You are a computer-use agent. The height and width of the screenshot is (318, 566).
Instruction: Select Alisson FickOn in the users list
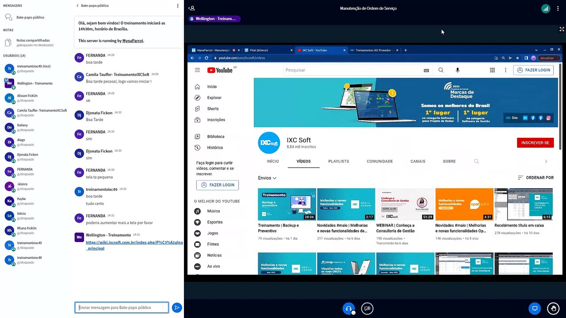35,98
